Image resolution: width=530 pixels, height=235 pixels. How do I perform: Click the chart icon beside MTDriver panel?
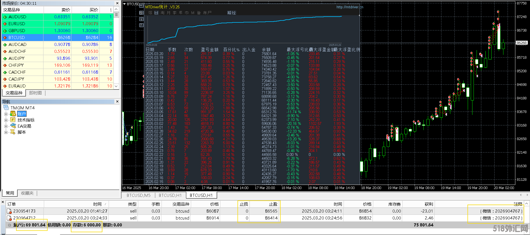[141, 13]
